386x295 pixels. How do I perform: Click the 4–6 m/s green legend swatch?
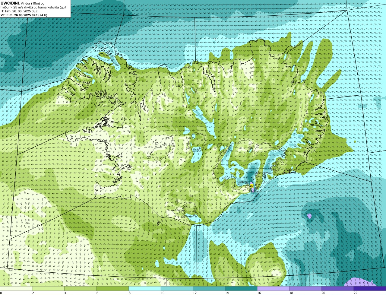point(81,288)
